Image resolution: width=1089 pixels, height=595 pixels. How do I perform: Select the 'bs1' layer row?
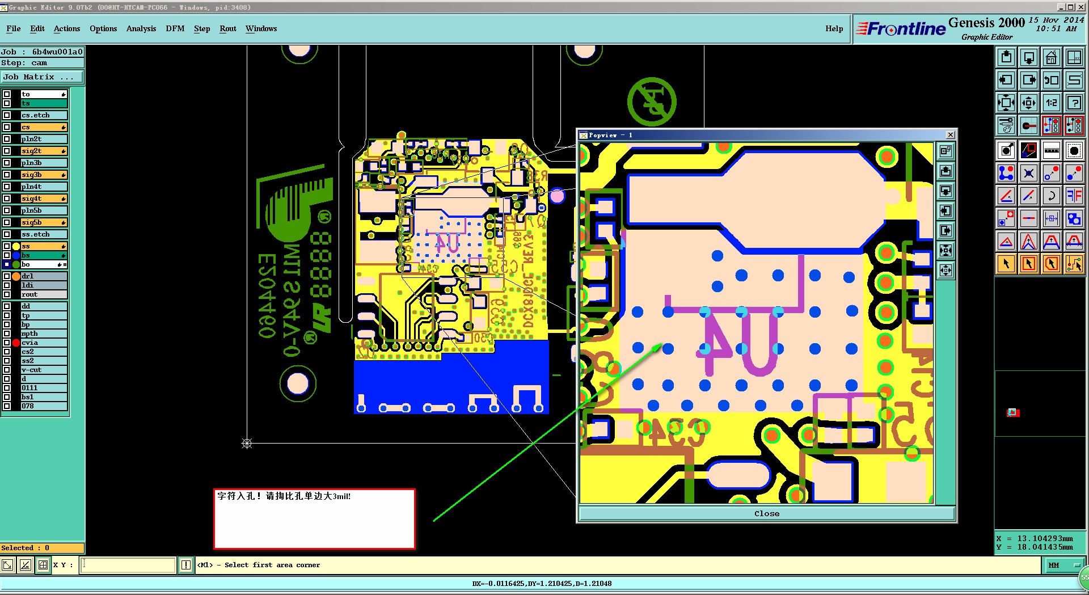[x=44, y=397]
